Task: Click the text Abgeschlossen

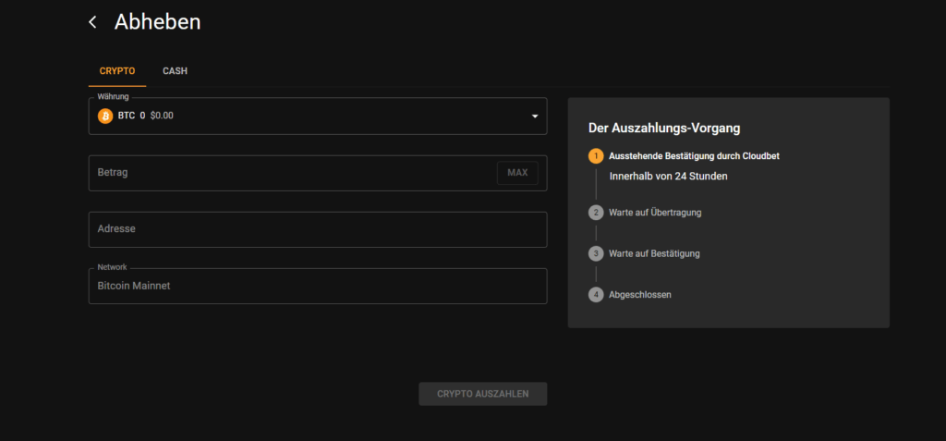Action: (640, 295)
